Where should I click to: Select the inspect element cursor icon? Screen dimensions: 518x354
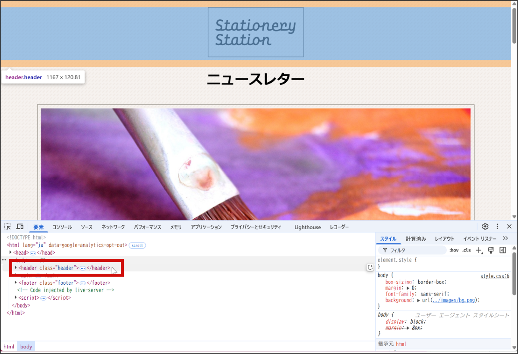click(7, 226)
